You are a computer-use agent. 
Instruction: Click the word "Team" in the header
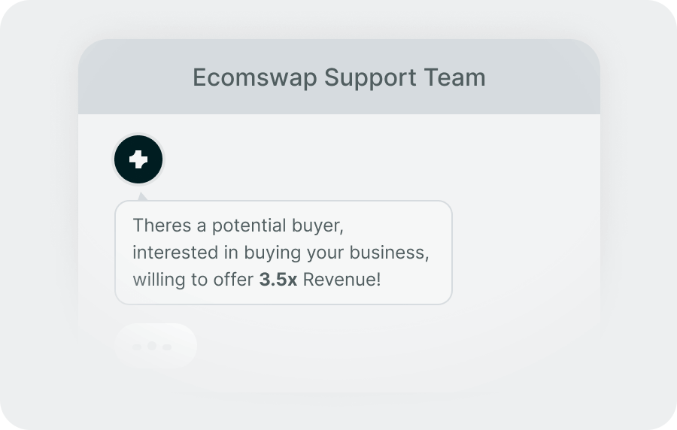point(454,77)
